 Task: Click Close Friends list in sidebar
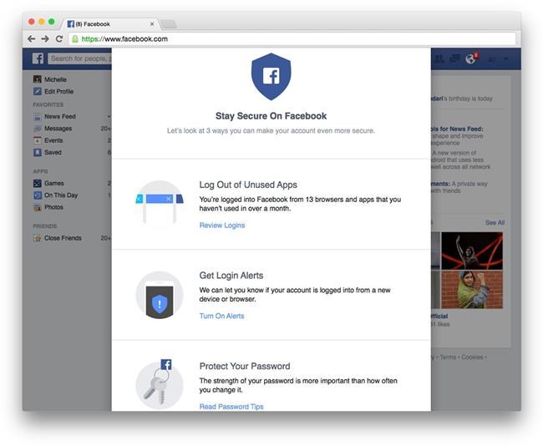[63, 238]
